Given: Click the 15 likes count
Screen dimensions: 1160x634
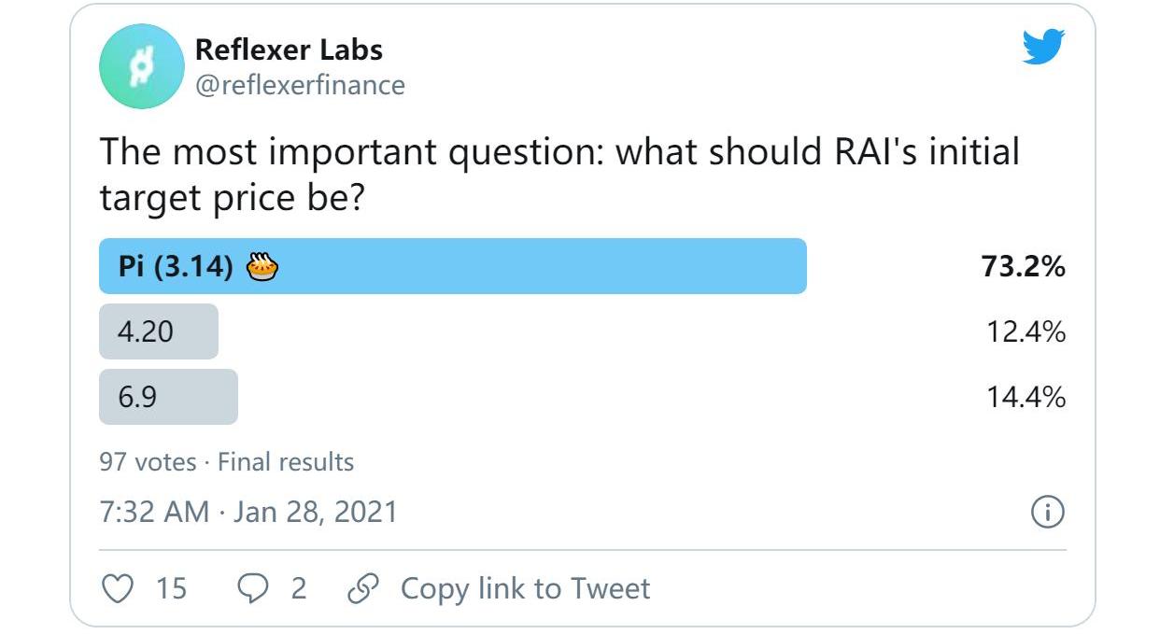Looking at the screenshot, I should click(171, 588).
